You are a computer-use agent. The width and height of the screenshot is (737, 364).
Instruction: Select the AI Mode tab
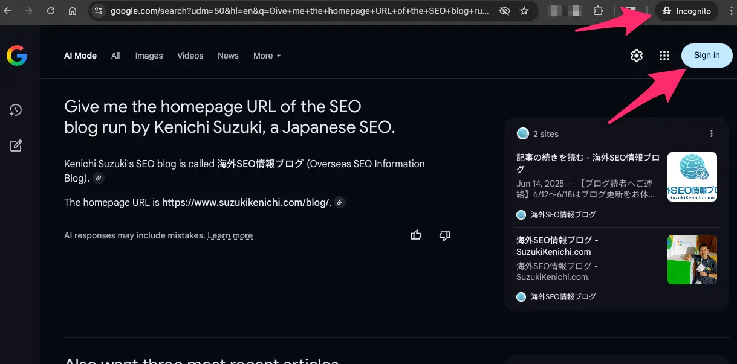(80, 56)
